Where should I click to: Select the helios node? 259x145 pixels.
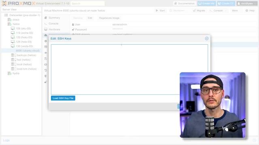pos(16,24)
